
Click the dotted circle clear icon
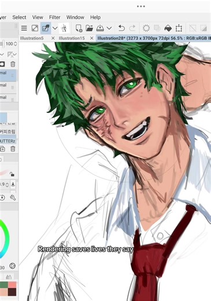point(146,28)
